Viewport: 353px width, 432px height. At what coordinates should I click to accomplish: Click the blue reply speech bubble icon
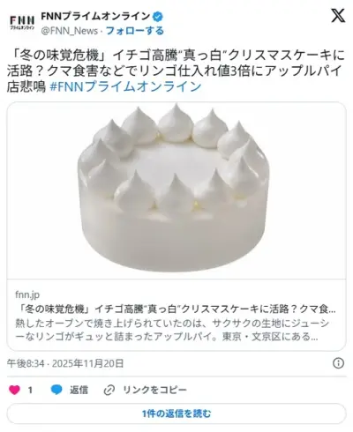pos(56,390)
